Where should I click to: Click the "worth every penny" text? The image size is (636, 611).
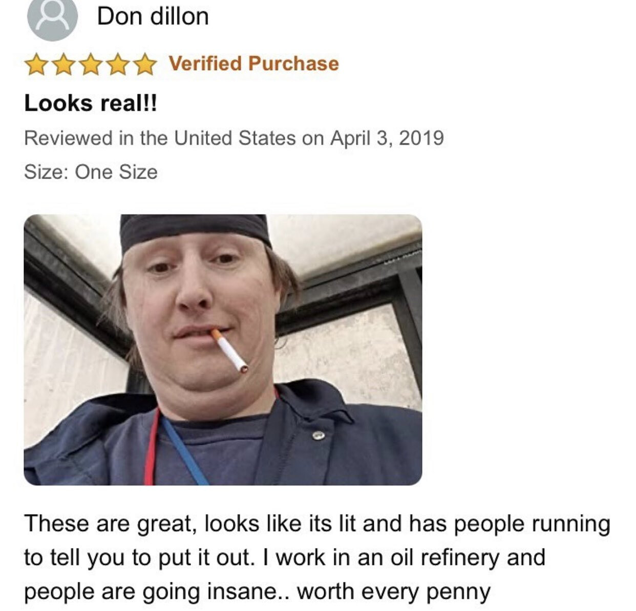[394, 592]
